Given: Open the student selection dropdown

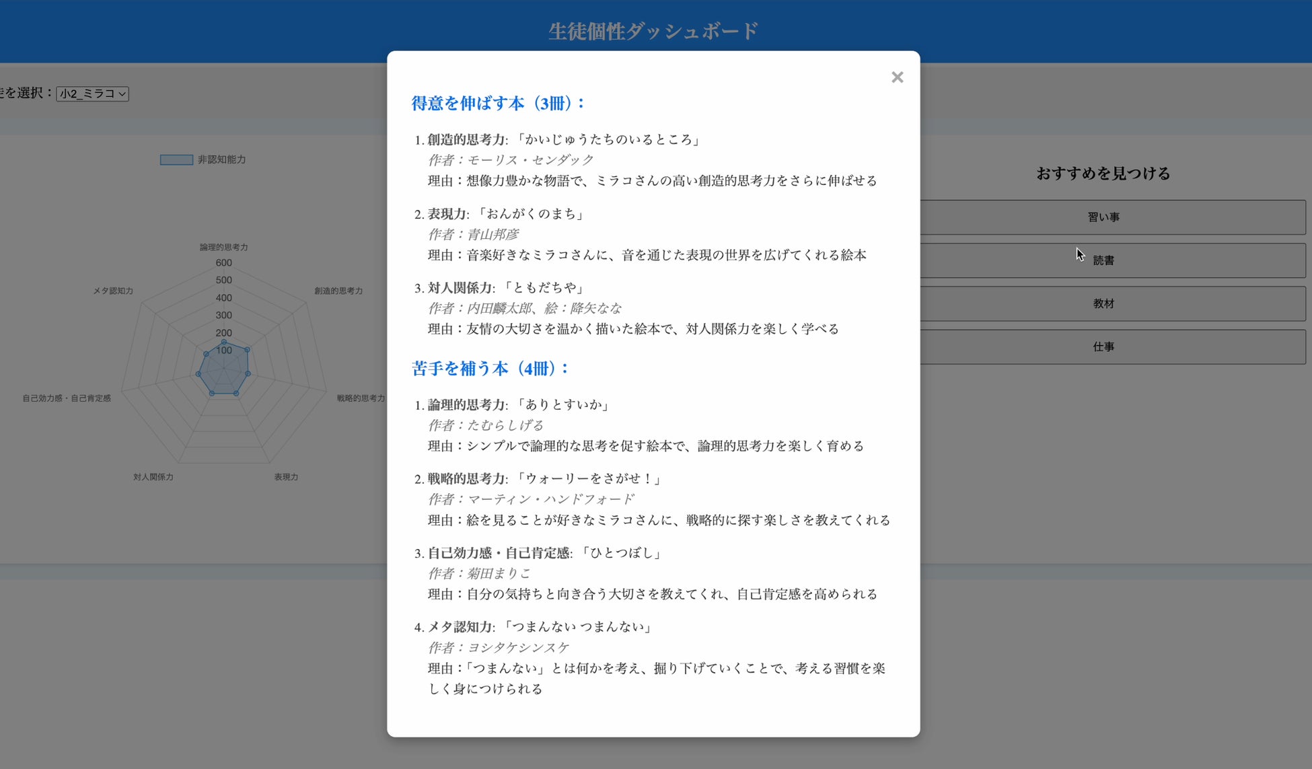Looking at the screenshot, I should pyautogui.click(x=92, y=94).
